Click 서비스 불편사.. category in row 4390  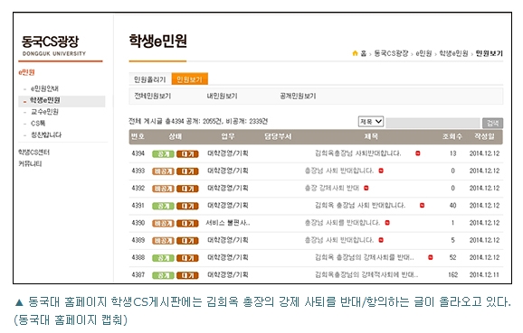pyautogui.click(x=228, y=223)
